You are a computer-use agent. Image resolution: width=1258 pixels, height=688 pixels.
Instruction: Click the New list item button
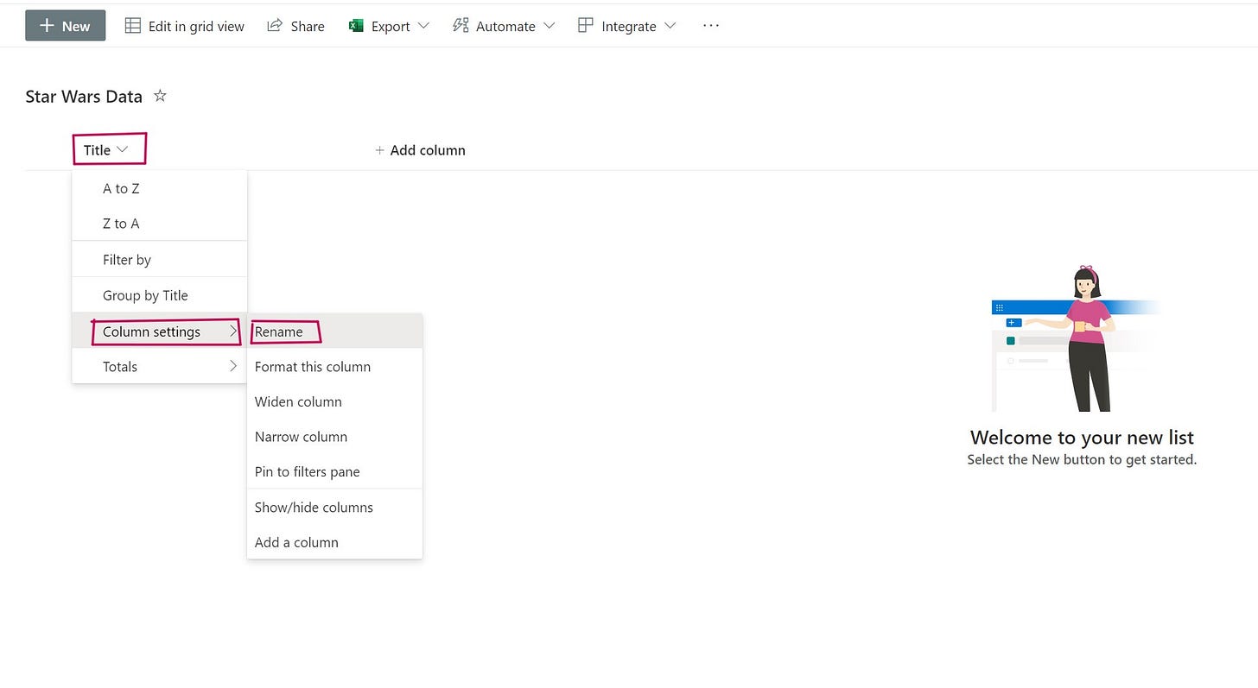coord(66,26)
